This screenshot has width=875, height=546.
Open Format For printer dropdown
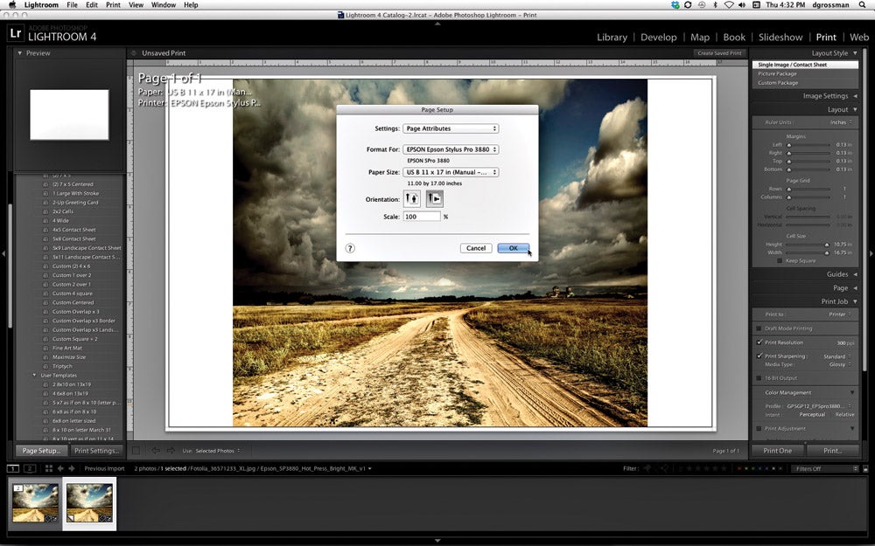coord(451,149)
